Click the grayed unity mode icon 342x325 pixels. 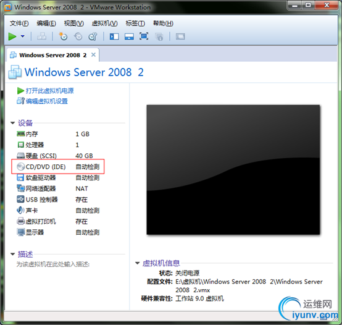point(159,36)
